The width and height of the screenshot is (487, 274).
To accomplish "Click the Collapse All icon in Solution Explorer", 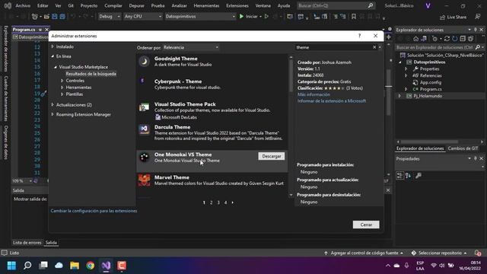I will tap(463, 39).
